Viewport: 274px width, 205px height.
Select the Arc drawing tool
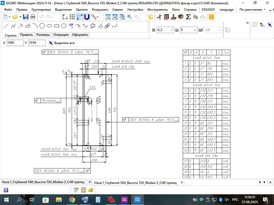(35, 26)
